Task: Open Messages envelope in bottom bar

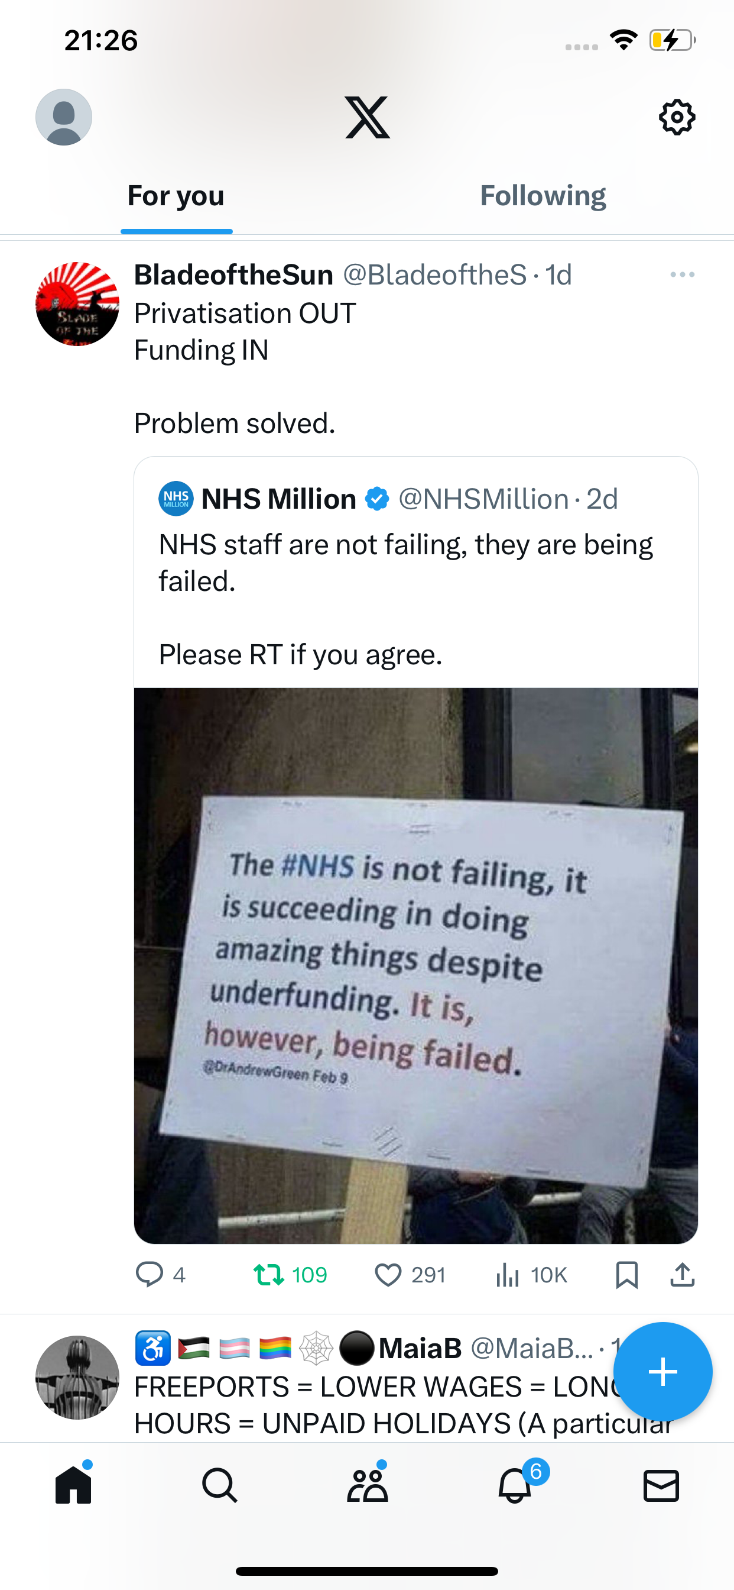Action: [x=661, y=1485]
